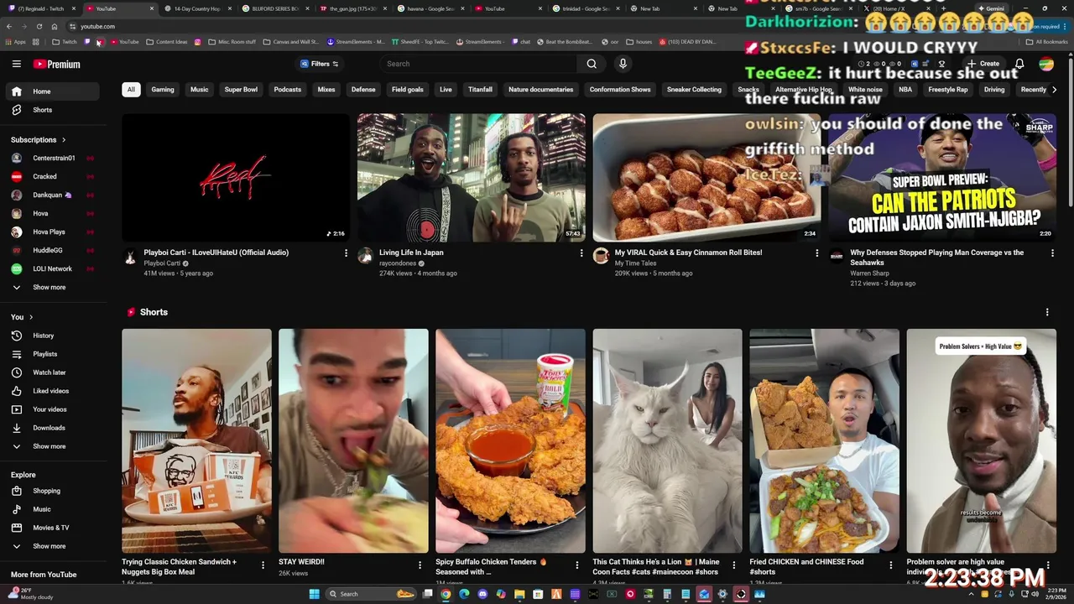This screenshot has width=1074, height=604.
Task: Open Watch later list
Action: pyautogui.click(x=52, y=372)
